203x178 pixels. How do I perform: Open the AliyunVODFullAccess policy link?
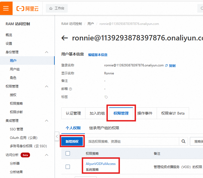point(101,164)
